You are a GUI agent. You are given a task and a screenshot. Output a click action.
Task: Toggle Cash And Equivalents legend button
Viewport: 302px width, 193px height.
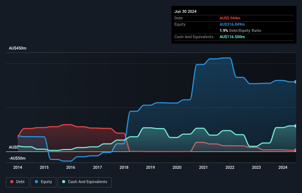coord(85,182)
